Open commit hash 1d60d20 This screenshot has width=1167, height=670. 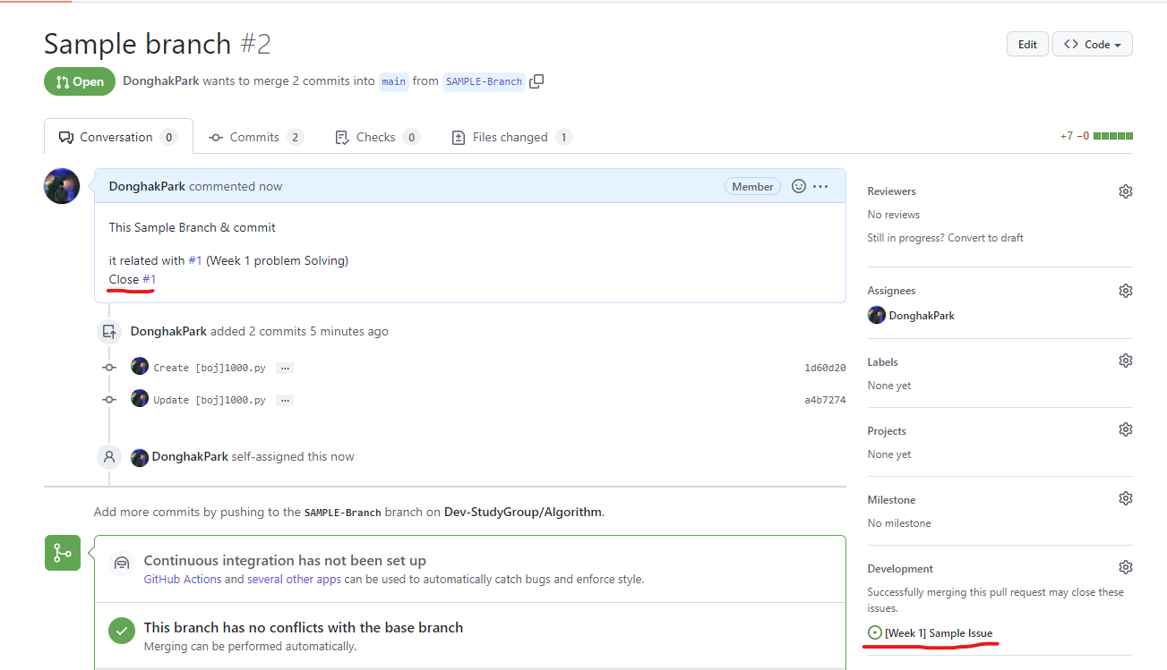[x=825, y=368]
